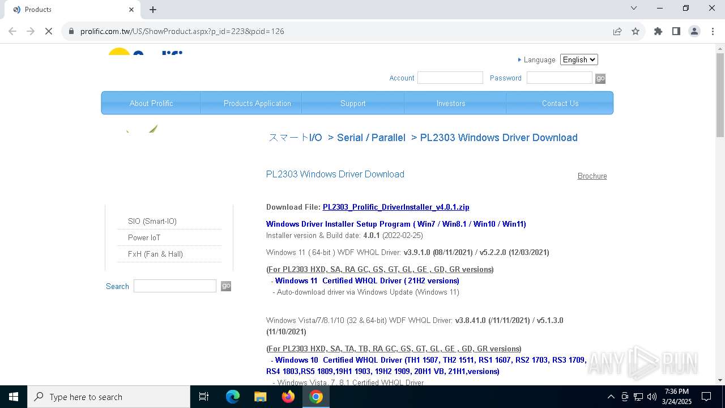
Task: View site information lock icon
Action: pyautogui.click(x=71, y=31)
